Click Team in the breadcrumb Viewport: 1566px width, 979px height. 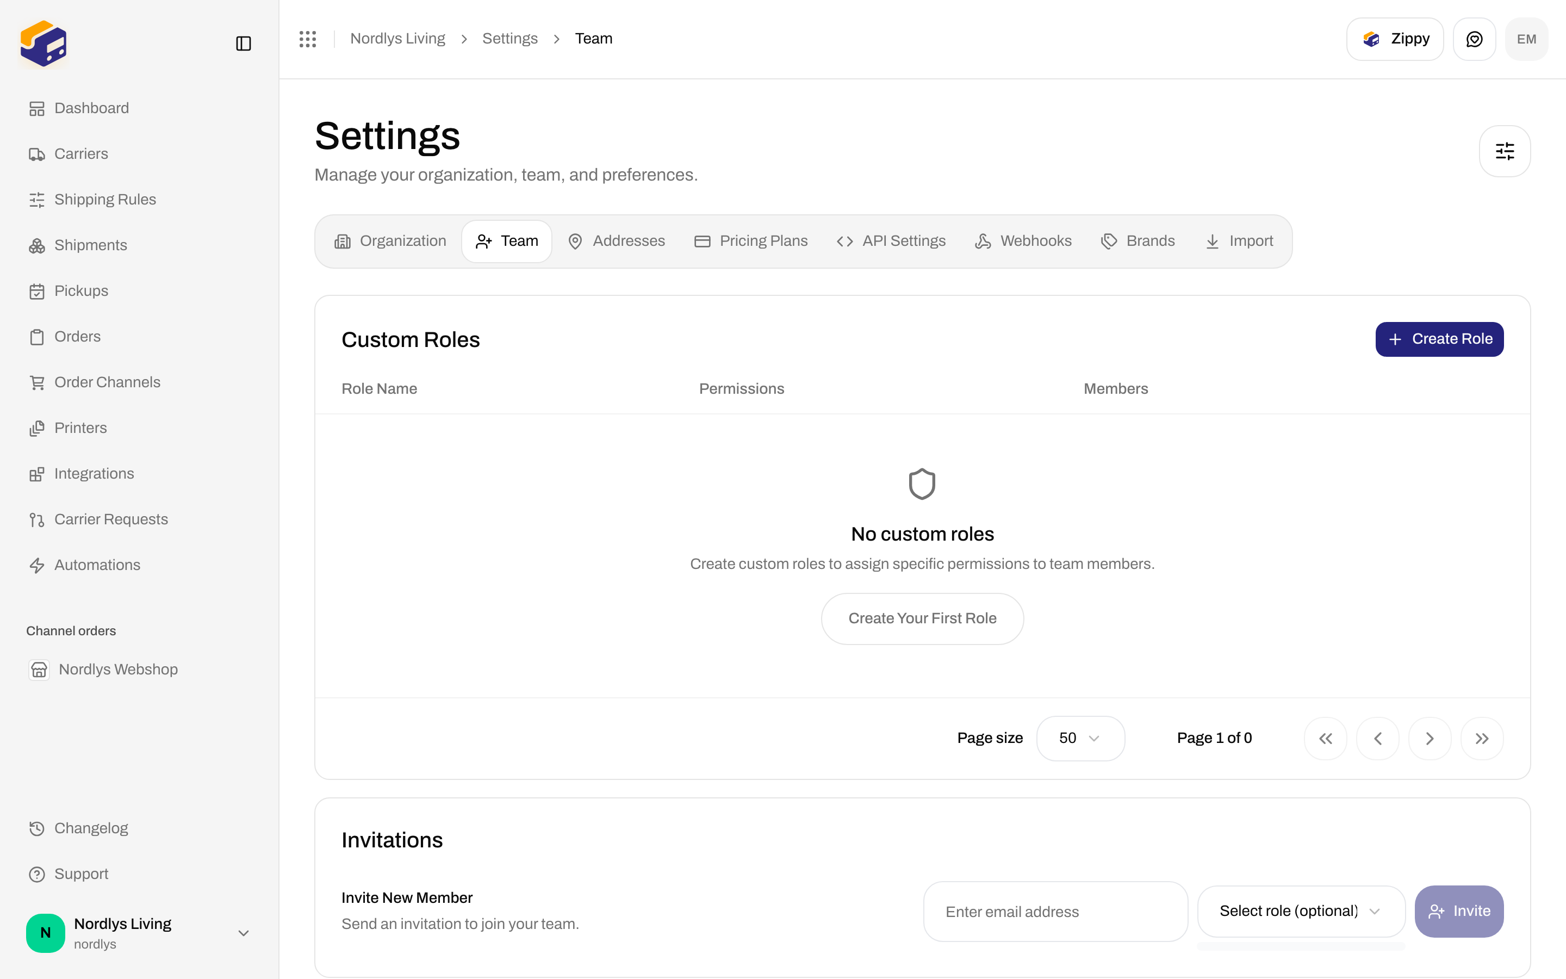593,39
